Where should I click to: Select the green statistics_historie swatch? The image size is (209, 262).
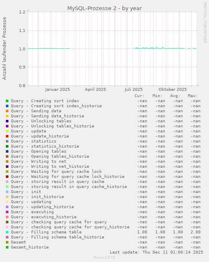coord(7,146)
